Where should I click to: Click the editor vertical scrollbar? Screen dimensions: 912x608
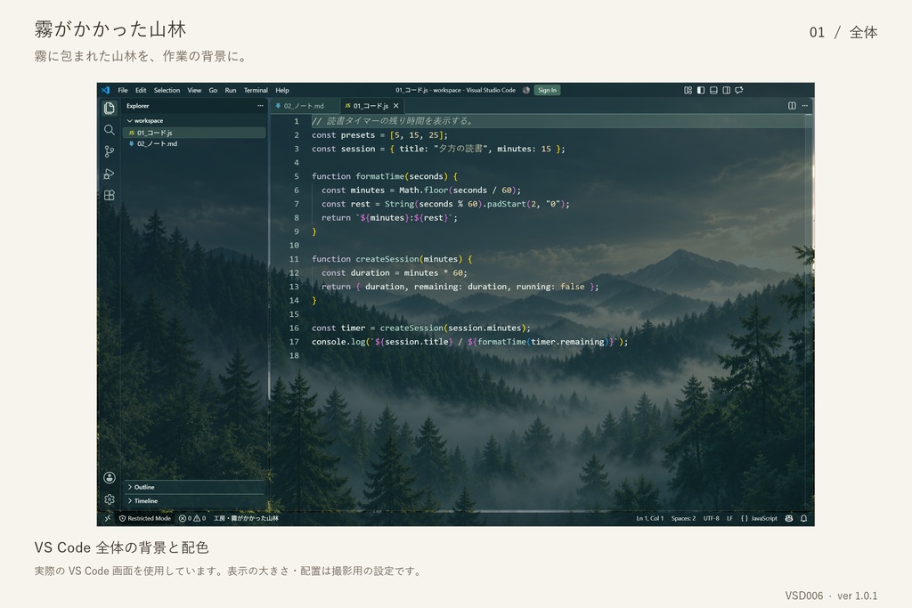809,311
